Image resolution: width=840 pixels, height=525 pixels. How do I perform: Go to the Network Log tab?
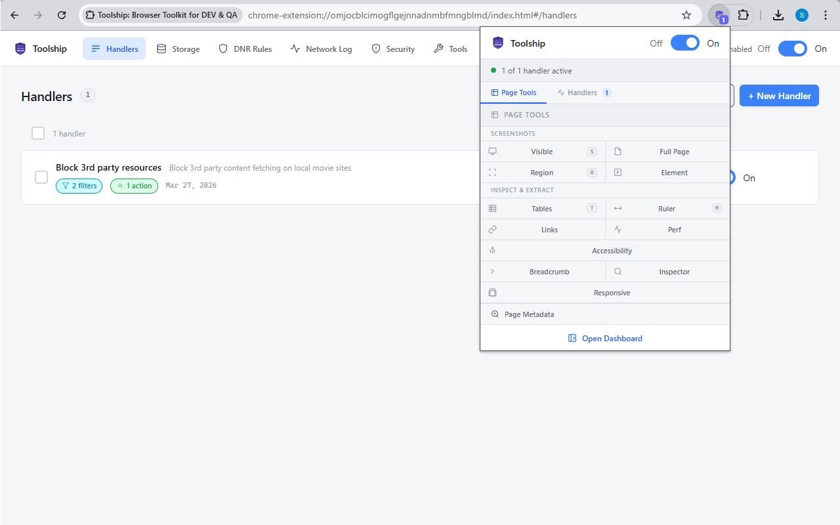click(x=322, y=49)
